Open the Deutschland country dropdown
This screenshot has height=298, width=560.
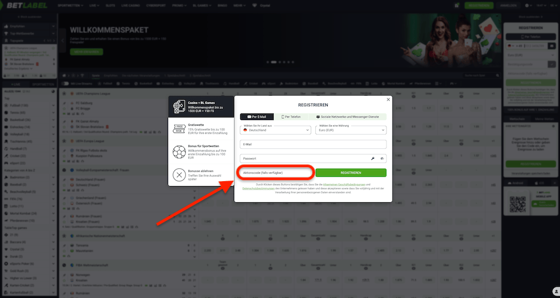point(276,130)
